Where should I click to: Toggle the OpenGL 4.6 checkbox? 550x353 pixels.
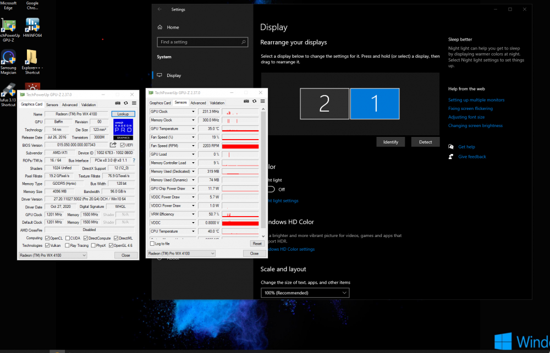(x=111, y=245)
